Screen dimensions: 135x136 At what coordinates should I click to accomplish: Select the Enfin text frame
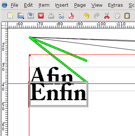tap(58, 94)
